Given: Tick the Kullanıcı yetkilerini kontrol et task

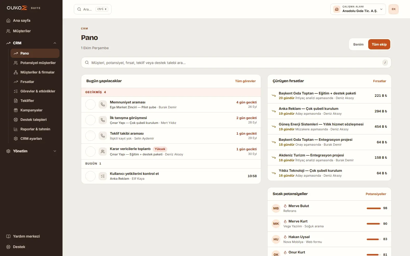Looking at the screenshot, I should click(x=90, y=176).
